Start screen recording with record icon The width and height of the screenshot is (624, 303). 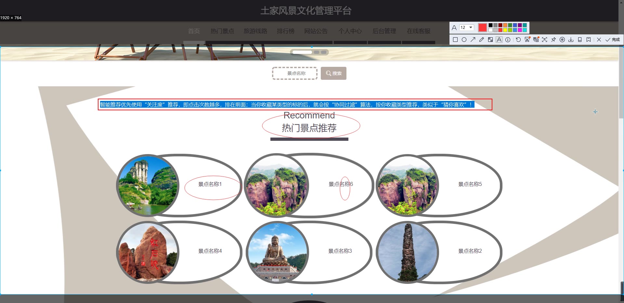point(562,40)
